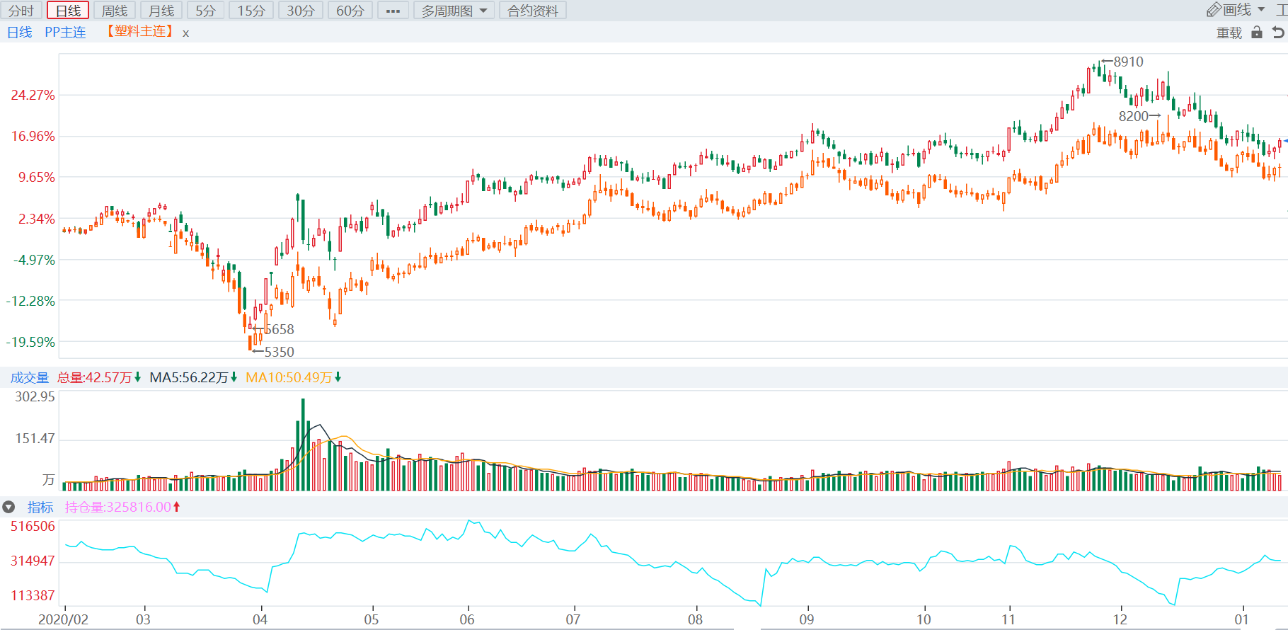Click the 16.96% axis label
1288x630 pixels.
33,136
